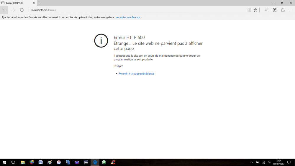Open a new tab with plus button
The image size is (295, 166).
click(x=40, y=3)
